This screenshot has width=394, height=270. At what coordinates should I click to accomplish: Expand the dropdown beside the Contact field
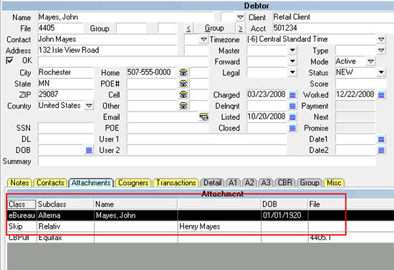(203, 39)
